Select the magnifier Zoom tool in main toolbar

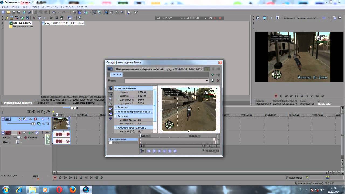coord(122,12)
